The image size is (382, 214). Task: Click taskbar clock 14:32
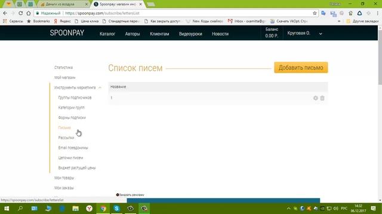[358, 209]
